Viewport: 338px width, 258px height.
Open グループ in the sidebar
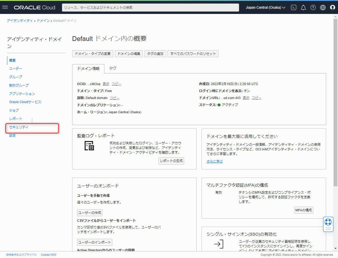tap(15, 77)
